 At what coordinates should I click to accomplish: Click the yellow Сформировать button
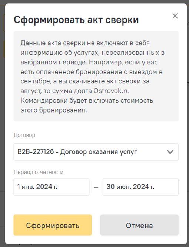point(53,225)
